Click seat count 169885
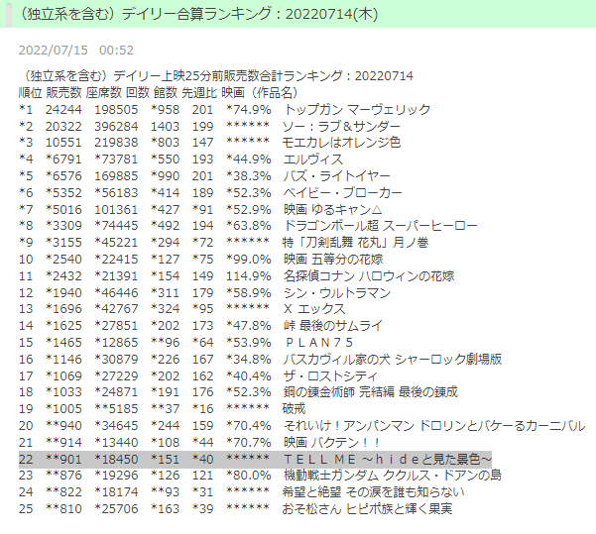The height and width of the screenshot is (534, 596). tap(116, 175)
